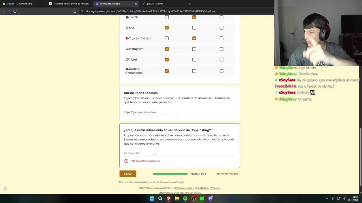Switch to the Stream - Kick Dashboard tab

[x=20, y=4]
